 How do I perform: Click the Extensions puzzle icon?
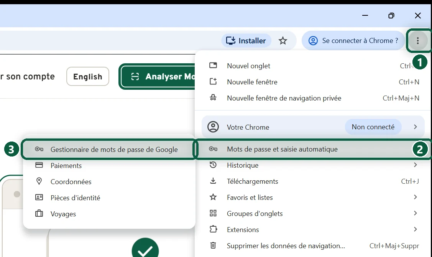213,229
